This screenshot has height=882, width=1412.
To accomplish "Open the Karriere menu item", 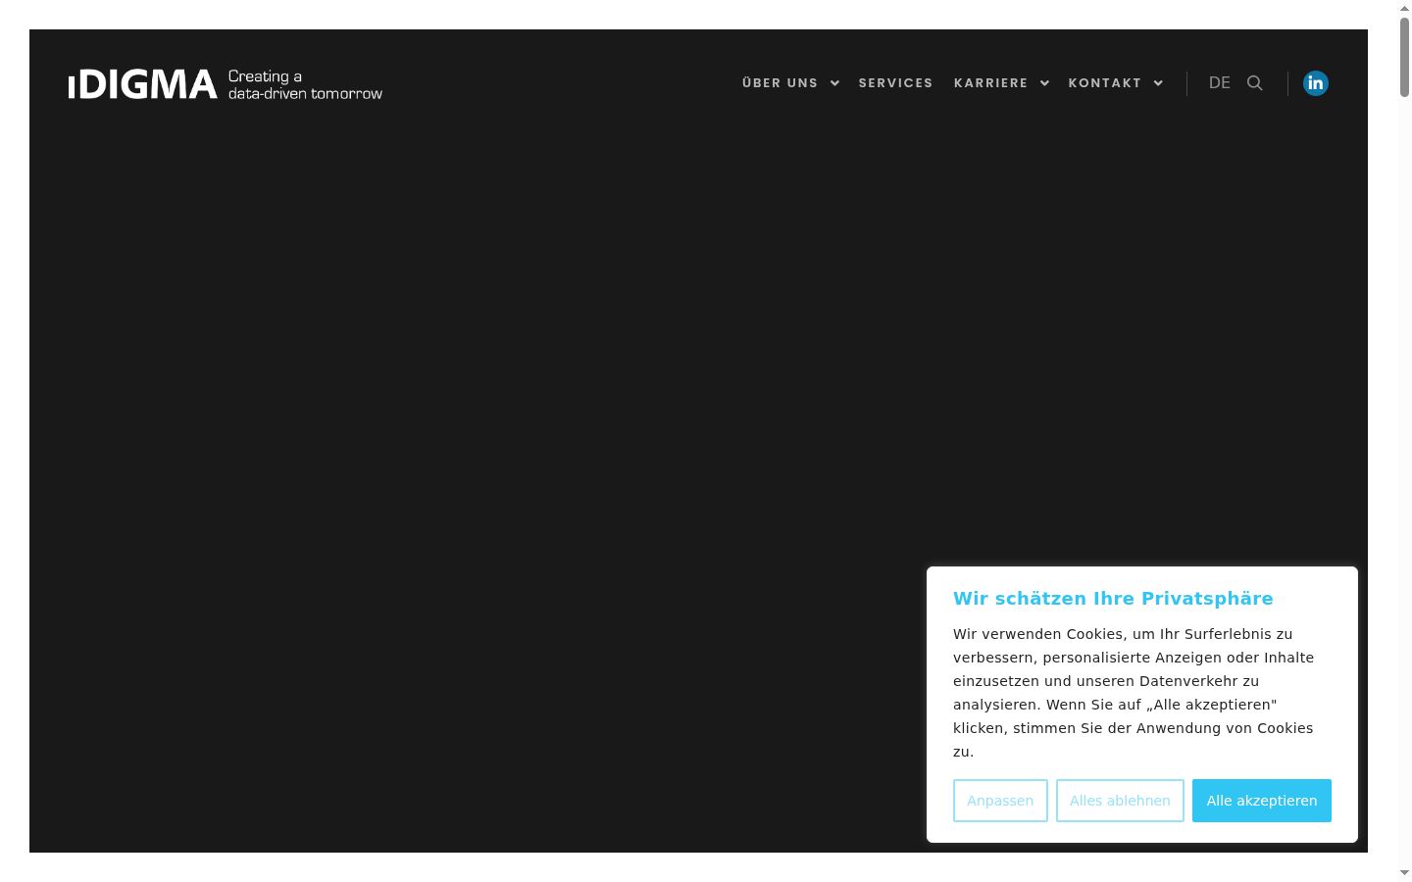I will click(x=990, y=83).
